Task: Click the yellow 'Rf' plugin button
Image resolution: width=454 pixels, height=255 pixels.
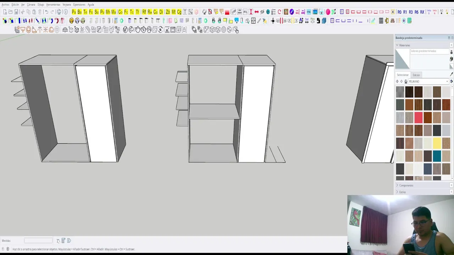Action: (144, 12)
